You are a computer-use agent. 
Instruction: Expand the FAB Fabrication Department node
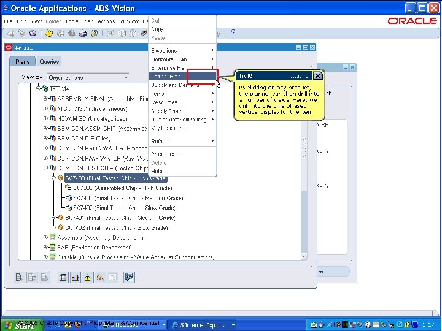pos(45,248)
